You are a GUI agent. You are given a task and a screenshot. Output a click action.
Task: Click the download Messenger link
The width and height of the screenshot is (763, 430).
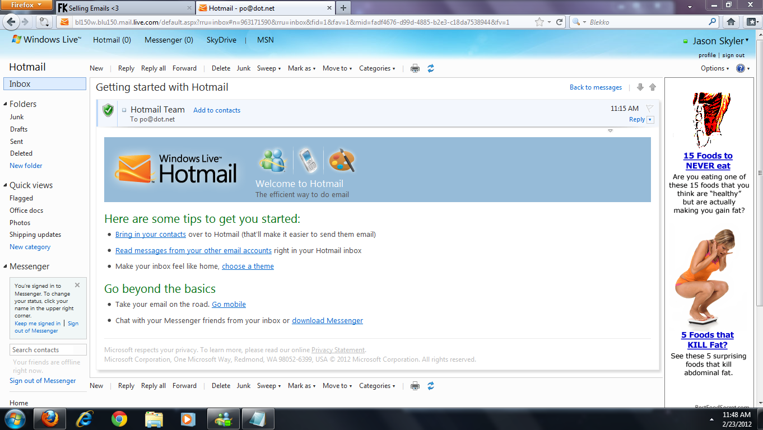(x=327, y=321)
